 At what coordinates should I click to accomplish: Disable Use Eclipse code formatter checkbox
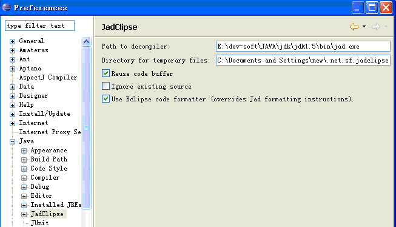106,98
